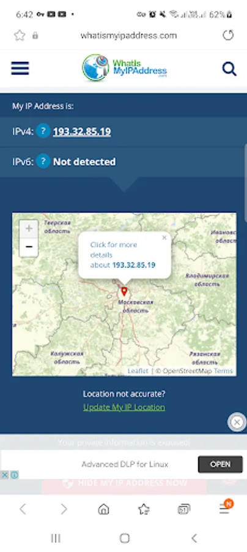
Task: Tap the search magnifier icon
Action: (x=229, y=69)
